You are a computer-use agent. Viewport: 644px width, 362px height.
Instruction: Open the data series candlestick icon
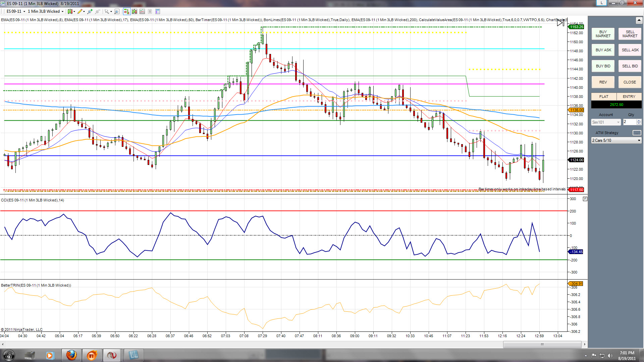click(135, 11)
